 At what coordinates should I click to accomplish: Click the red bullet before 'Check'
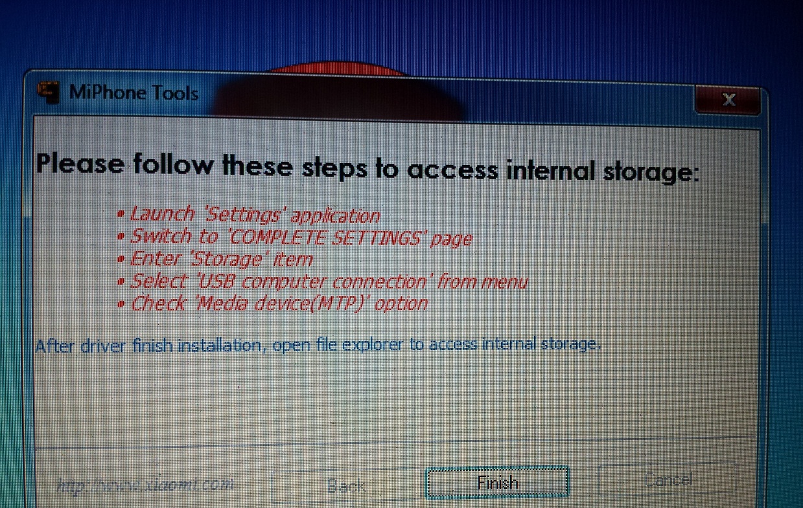[x=121, y=304]
